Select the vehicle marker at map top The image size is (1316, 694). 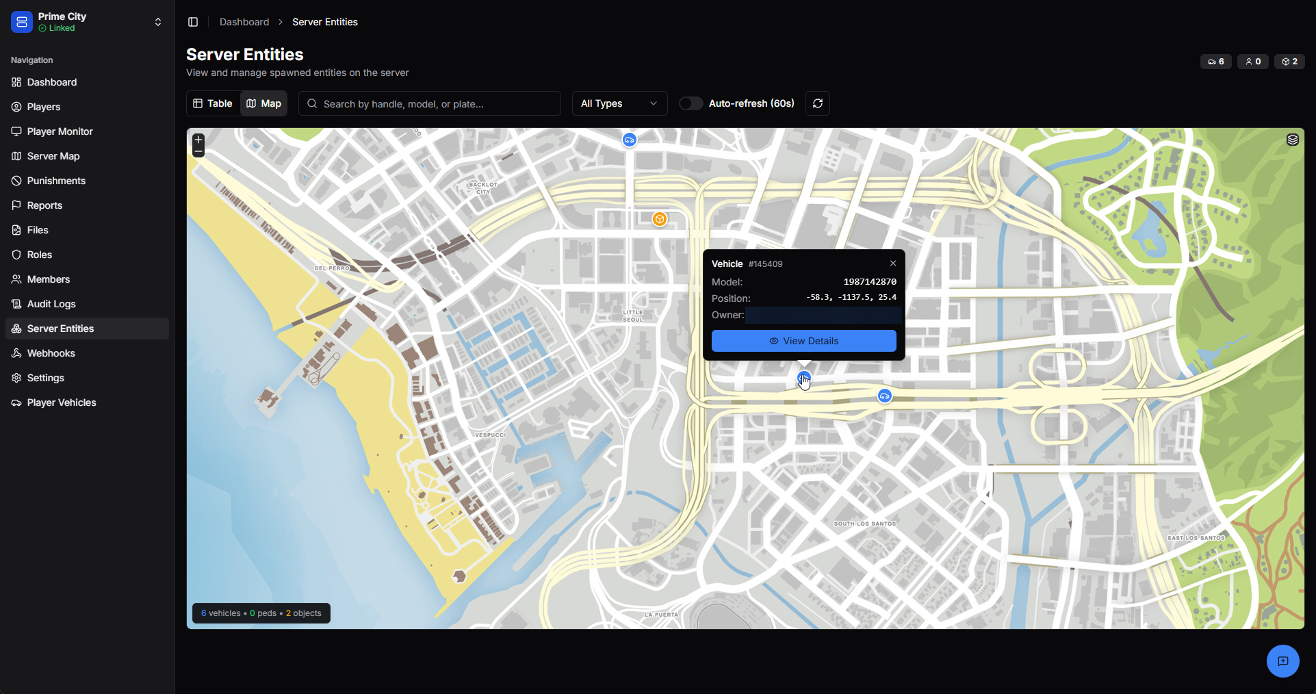(x=630, y=140)
